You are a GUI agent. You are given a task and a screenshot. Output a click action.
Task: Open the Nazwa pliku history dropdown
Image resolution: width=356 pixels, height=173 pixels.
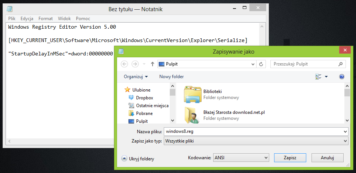(345, 131)
